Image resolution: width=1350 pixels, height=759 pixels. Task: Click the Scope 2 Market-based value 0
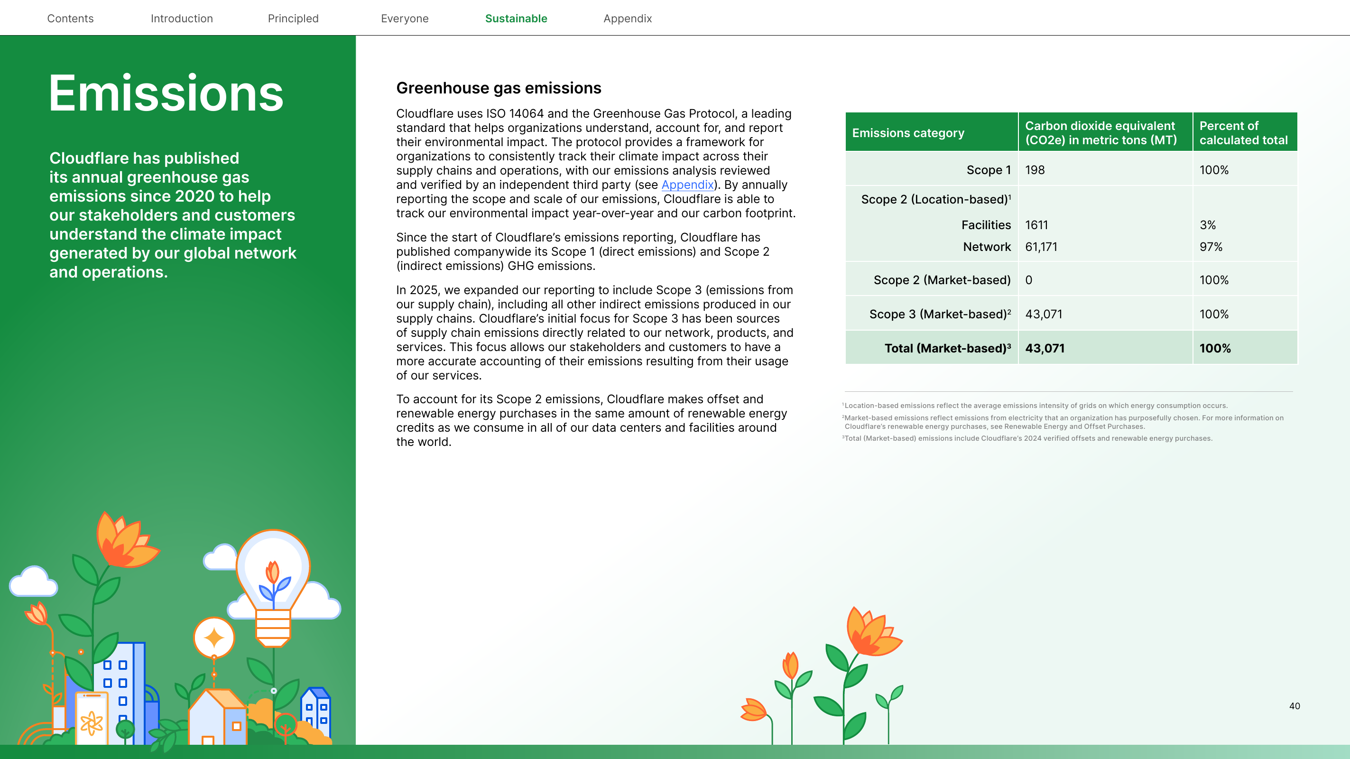coord(1028,280)
